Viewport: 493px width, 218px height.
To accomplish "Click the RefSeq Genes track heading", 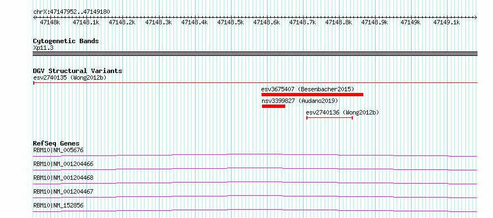I will [57, 143].
